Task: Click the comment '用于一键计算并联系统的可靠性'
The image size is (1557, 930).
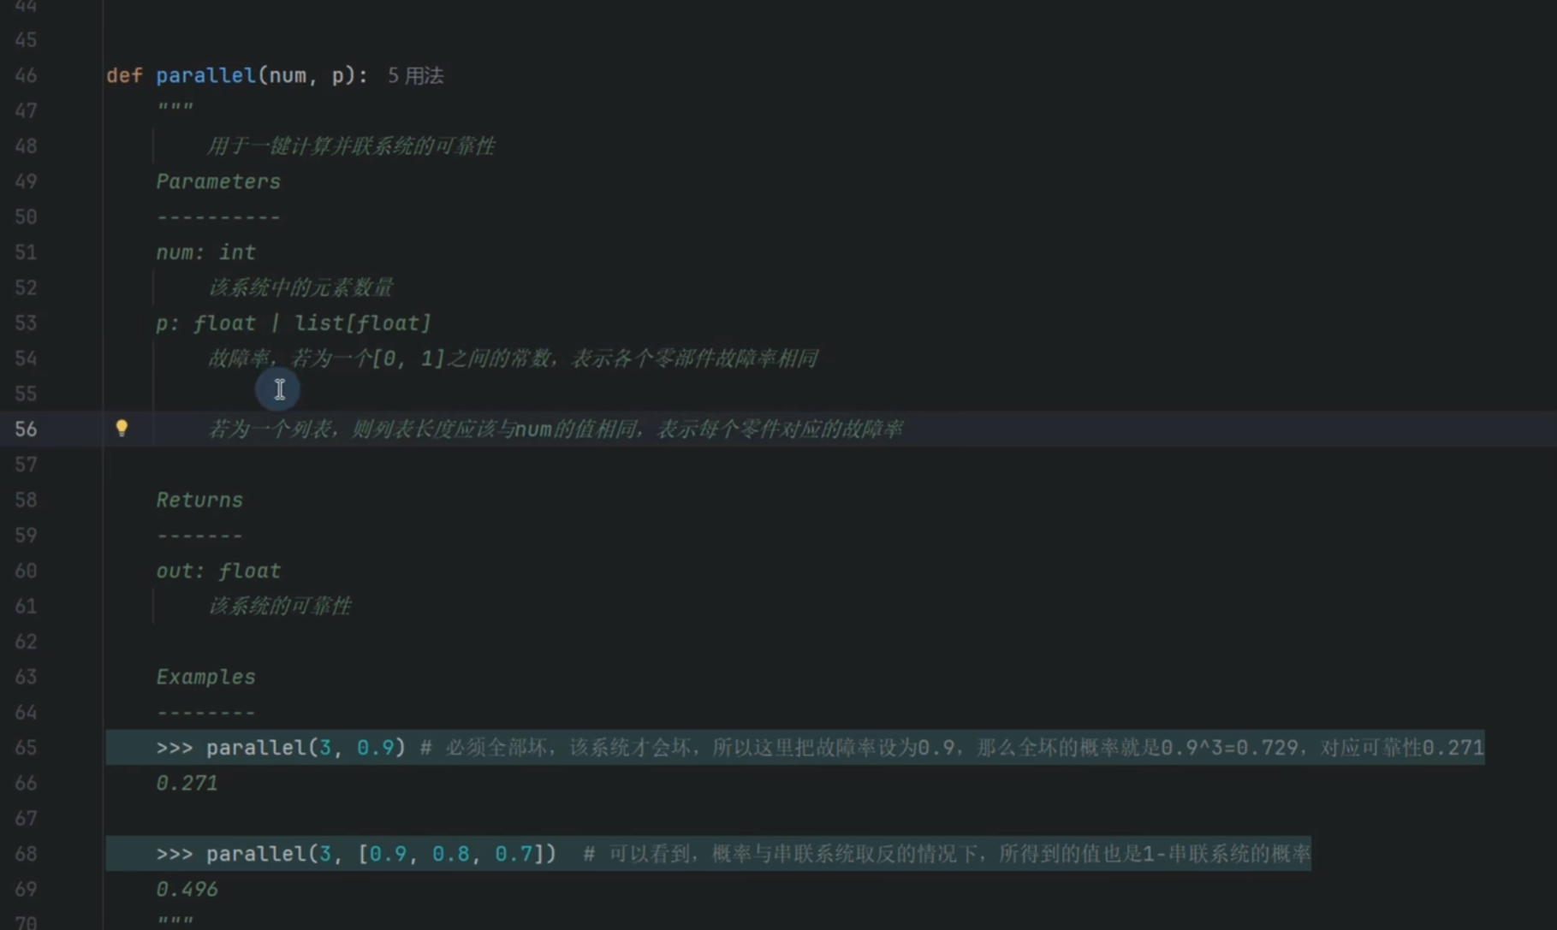Action: pos(350,146)
